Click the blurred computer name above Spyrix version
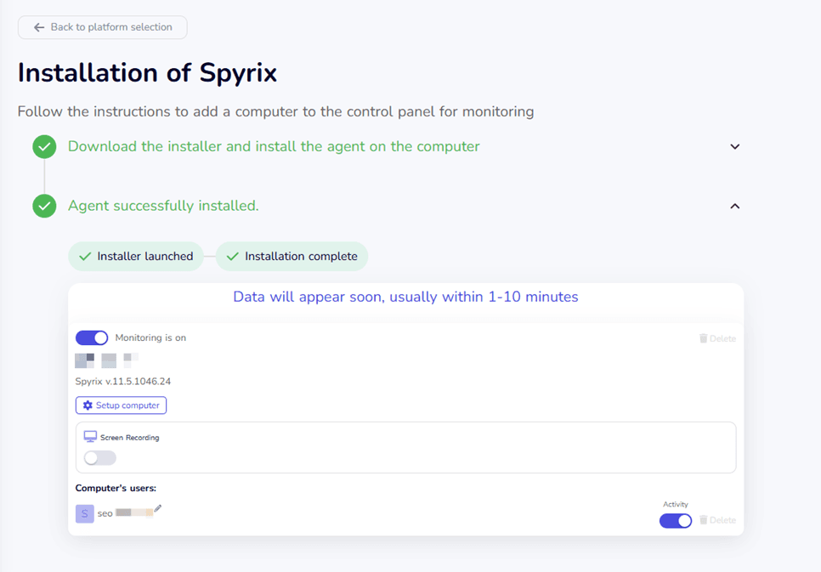The height and width of the screenshot is (572, 821). pyautogui.click(x=107, y=360)
